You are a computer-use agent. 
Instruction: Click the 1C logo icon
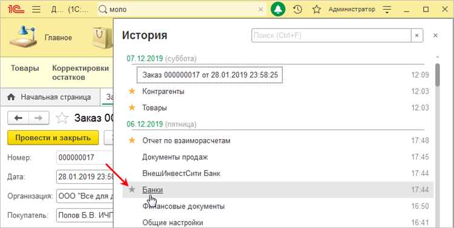coord(16,9)
